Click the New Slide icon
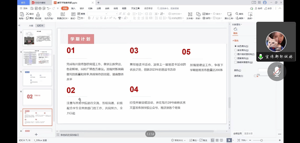Image resolution: width=300 pixels, height=143 pixels. coord(63,14)
